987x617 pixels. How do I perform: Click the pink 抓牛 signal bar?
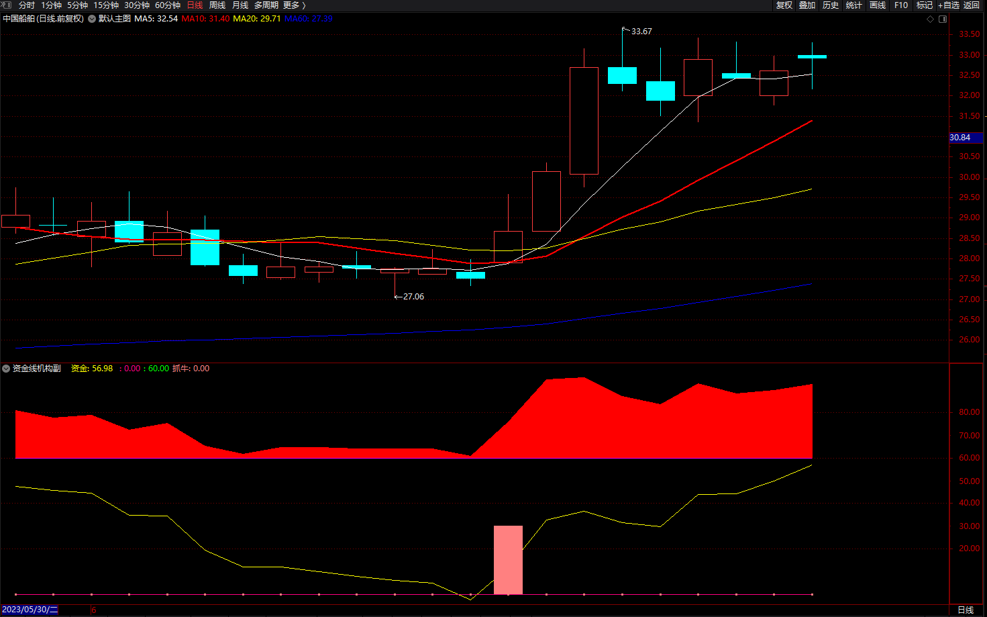coord(508,560)
